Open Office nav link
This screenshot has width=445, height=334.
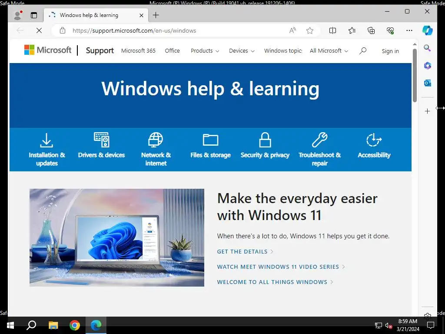tap(172, 50)
